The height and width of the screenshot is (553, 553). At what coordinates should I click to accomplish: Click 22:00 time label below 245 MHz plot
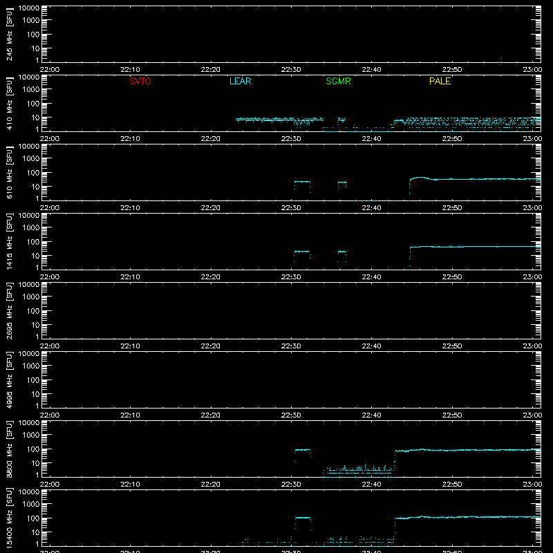point(50,70)
